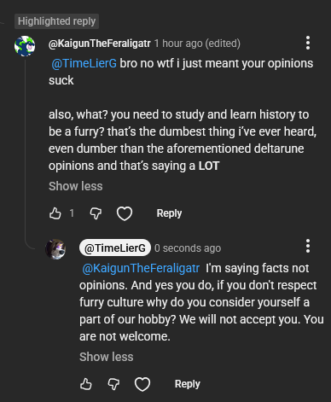Reply to KaigunTheFeraligatr's comment

pos(169,213)
